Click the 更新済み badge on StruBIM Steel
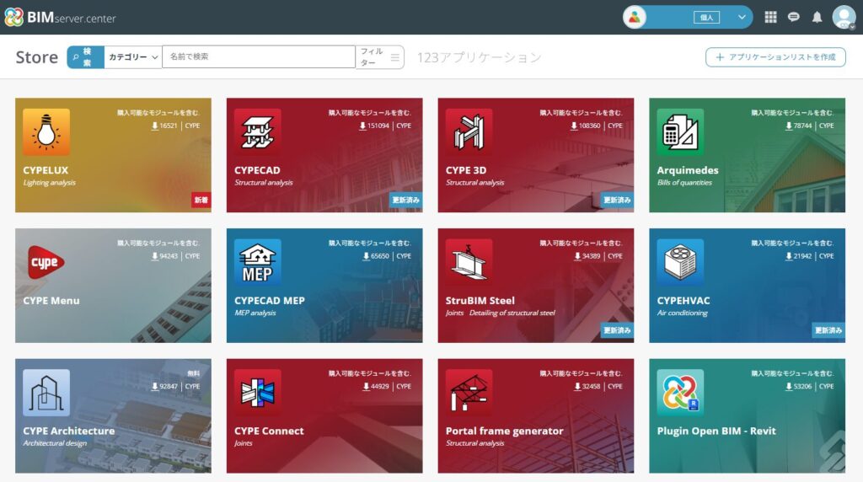The image size is (863, 482). pos(617,330)
